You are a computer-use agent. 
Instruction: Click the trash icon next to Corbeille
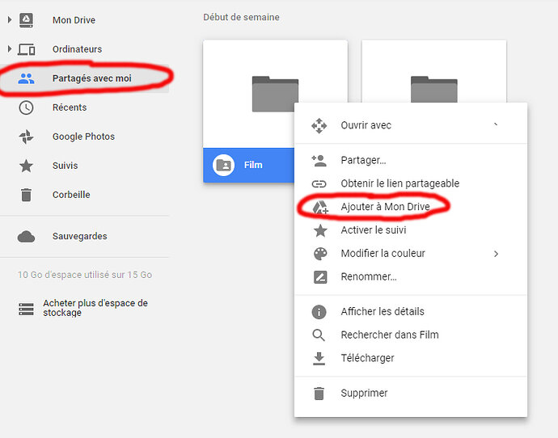click(x=26, y=195)
